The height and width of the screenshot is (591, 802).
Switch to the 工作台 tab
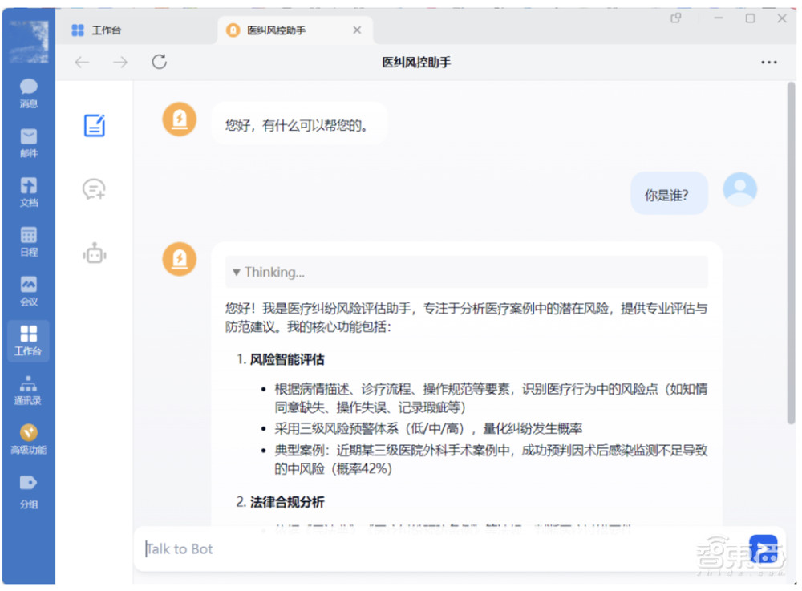pos(108,30)
